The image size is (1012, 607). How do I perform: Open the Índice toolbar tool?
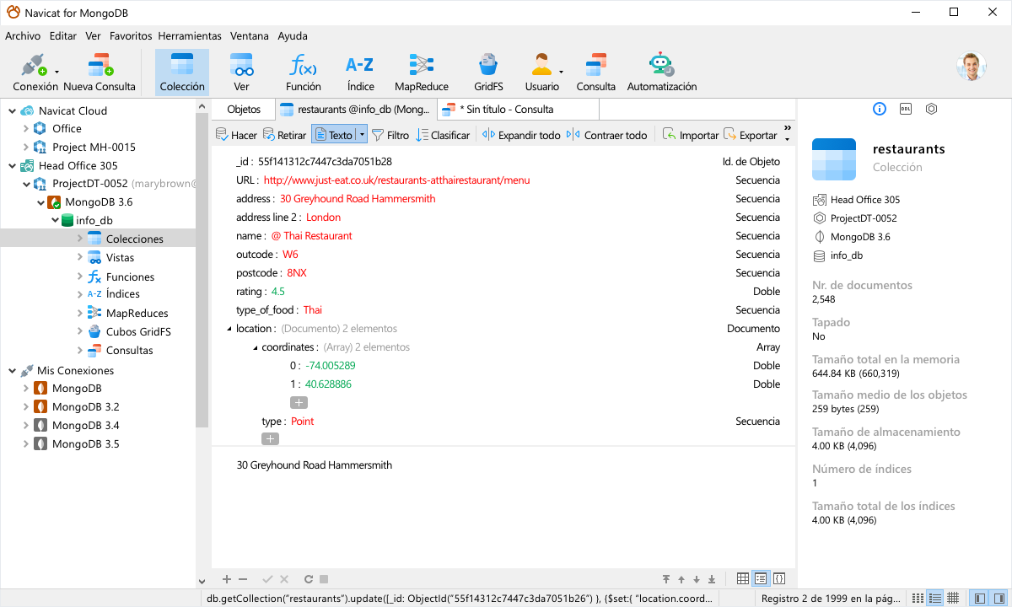coord(361,73)
